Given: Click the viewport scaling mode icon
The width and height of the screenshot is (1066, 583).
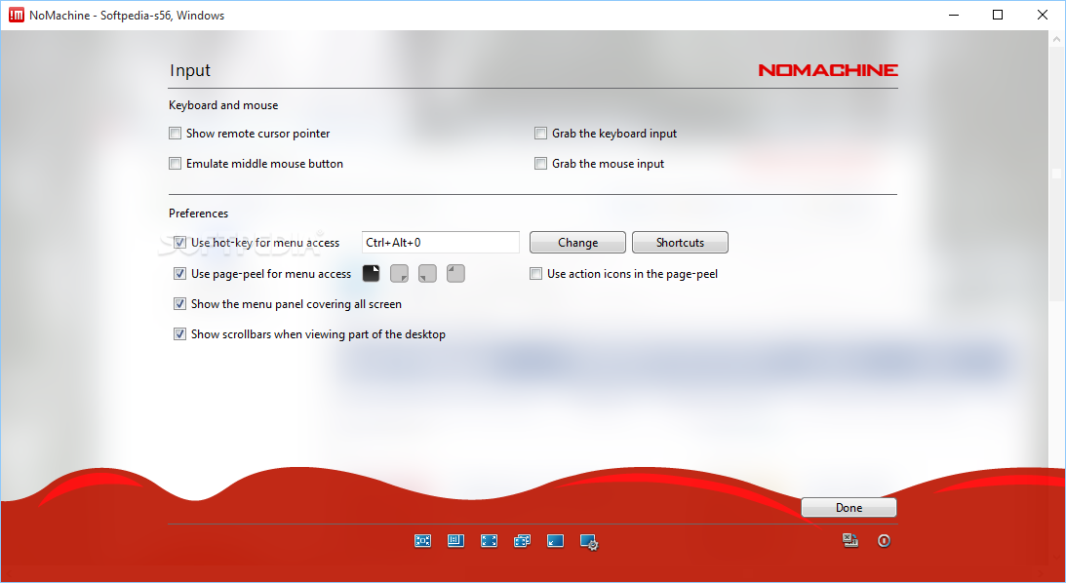Looking at the screenshot, I should 455,541.
